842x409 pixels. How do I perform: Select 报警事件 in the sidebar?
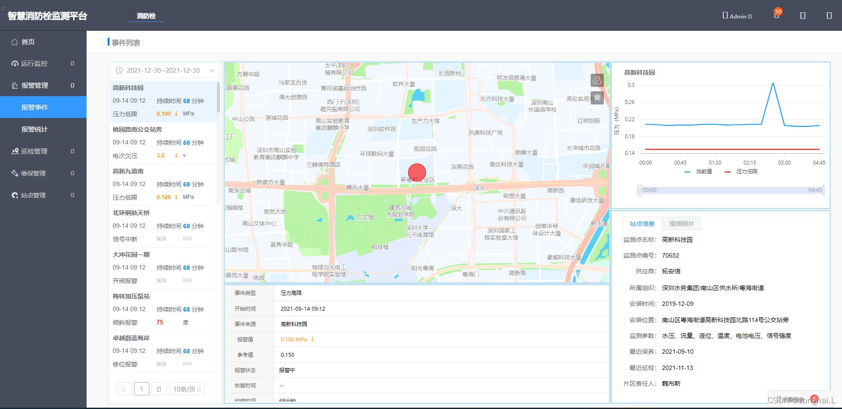(x=43, y=107)
